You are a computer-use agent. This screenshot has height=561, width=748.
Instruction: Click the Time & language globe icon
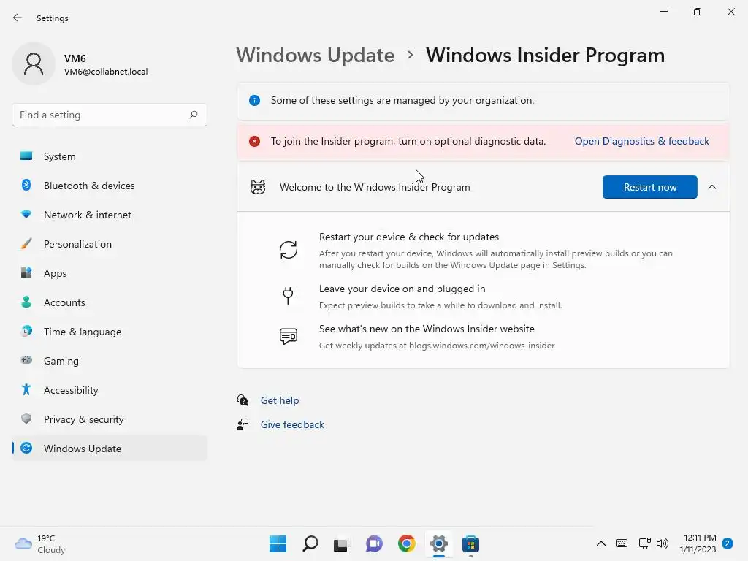(26, 331)
